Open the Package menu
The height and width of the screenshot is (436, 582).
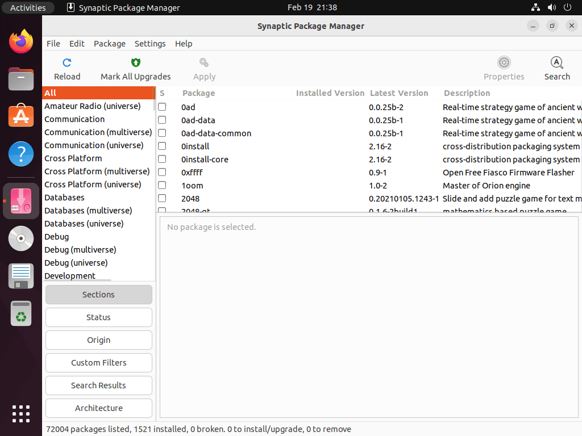pyautogui.click(x=109, y=44)
